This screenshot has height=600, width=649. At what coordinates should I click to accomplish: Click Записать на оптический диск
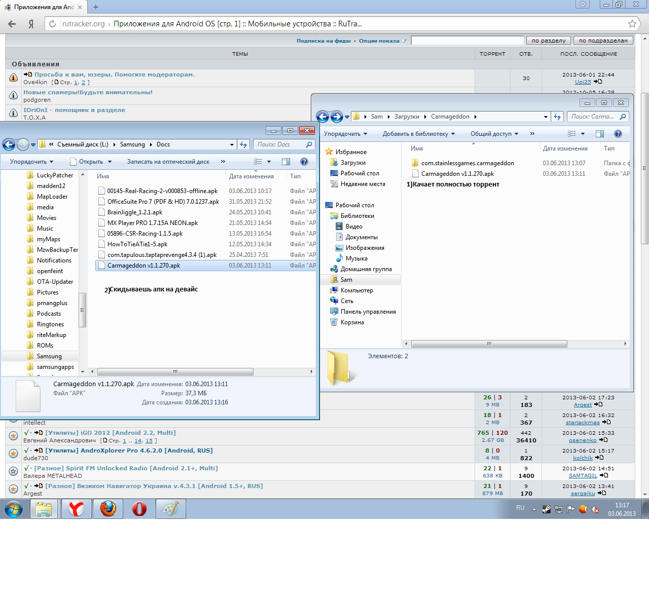[x=168, y=162]
